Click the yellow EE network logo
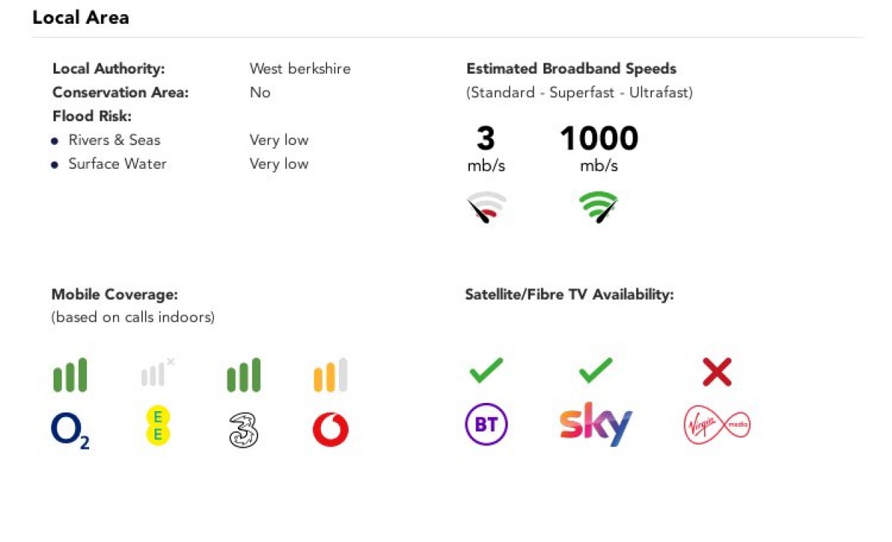Image resolution: width=892 pixels, height=542 pixels. click(x=158, y=426)
